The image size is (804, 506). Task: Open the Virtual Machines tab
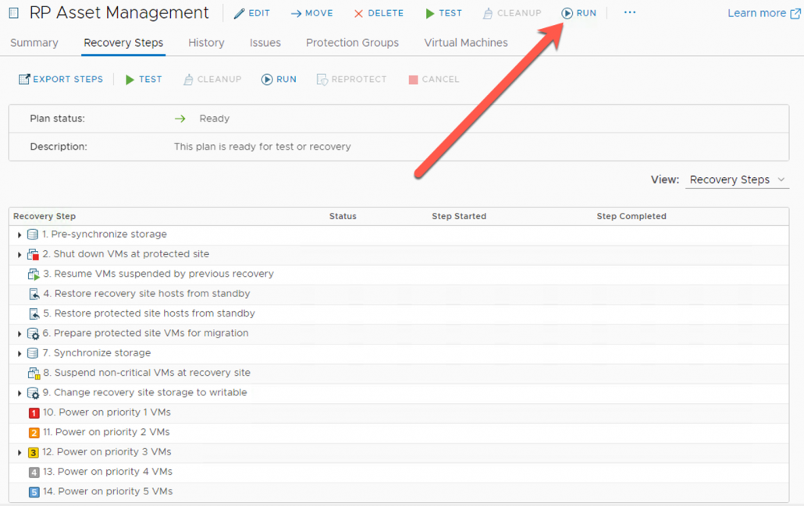coord(465,43)
